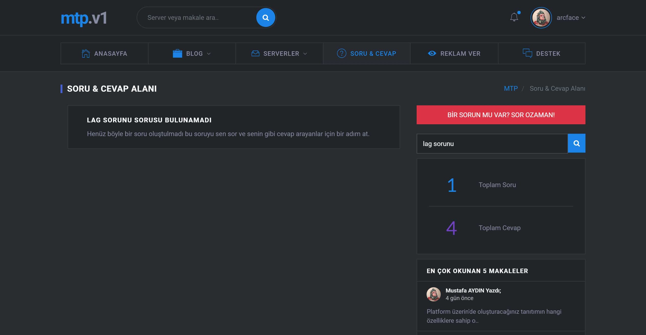
Task: Expand the SERVERLER dropdown chevron
Action: pos(305,54)
